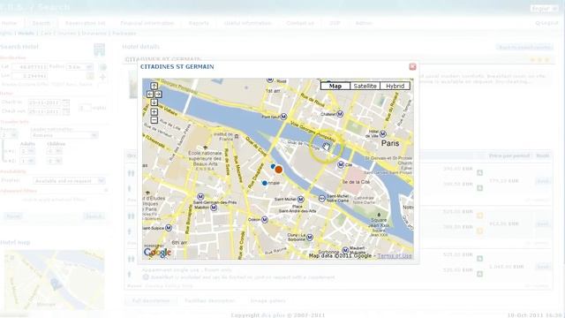Screen dimensions: 565x318
Task: Click the Institut de France museum icon
Action: [237, 136]
